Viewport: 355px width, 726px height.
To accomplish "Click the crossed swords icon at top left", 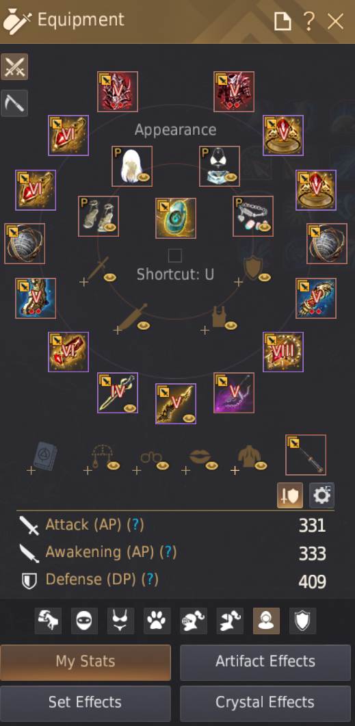I will coord(14,66).
